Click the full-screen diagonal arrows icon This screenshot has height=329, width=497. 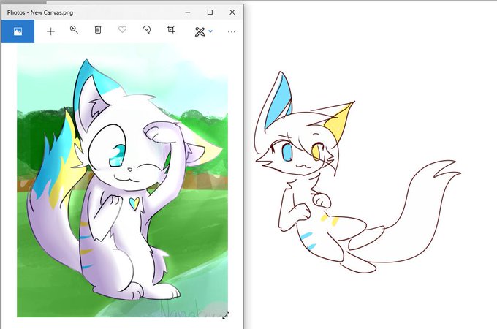pos(226,315)
